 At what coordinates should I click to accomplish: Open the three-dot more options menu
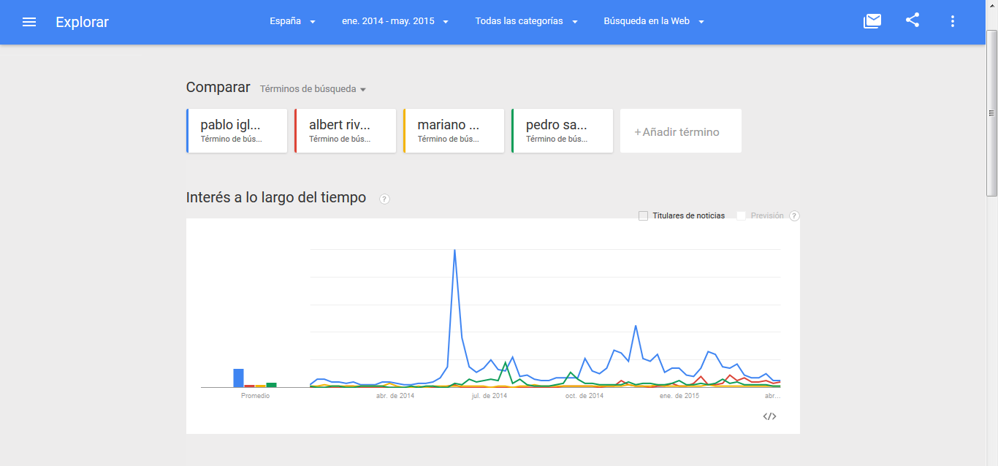click(952, 21)
